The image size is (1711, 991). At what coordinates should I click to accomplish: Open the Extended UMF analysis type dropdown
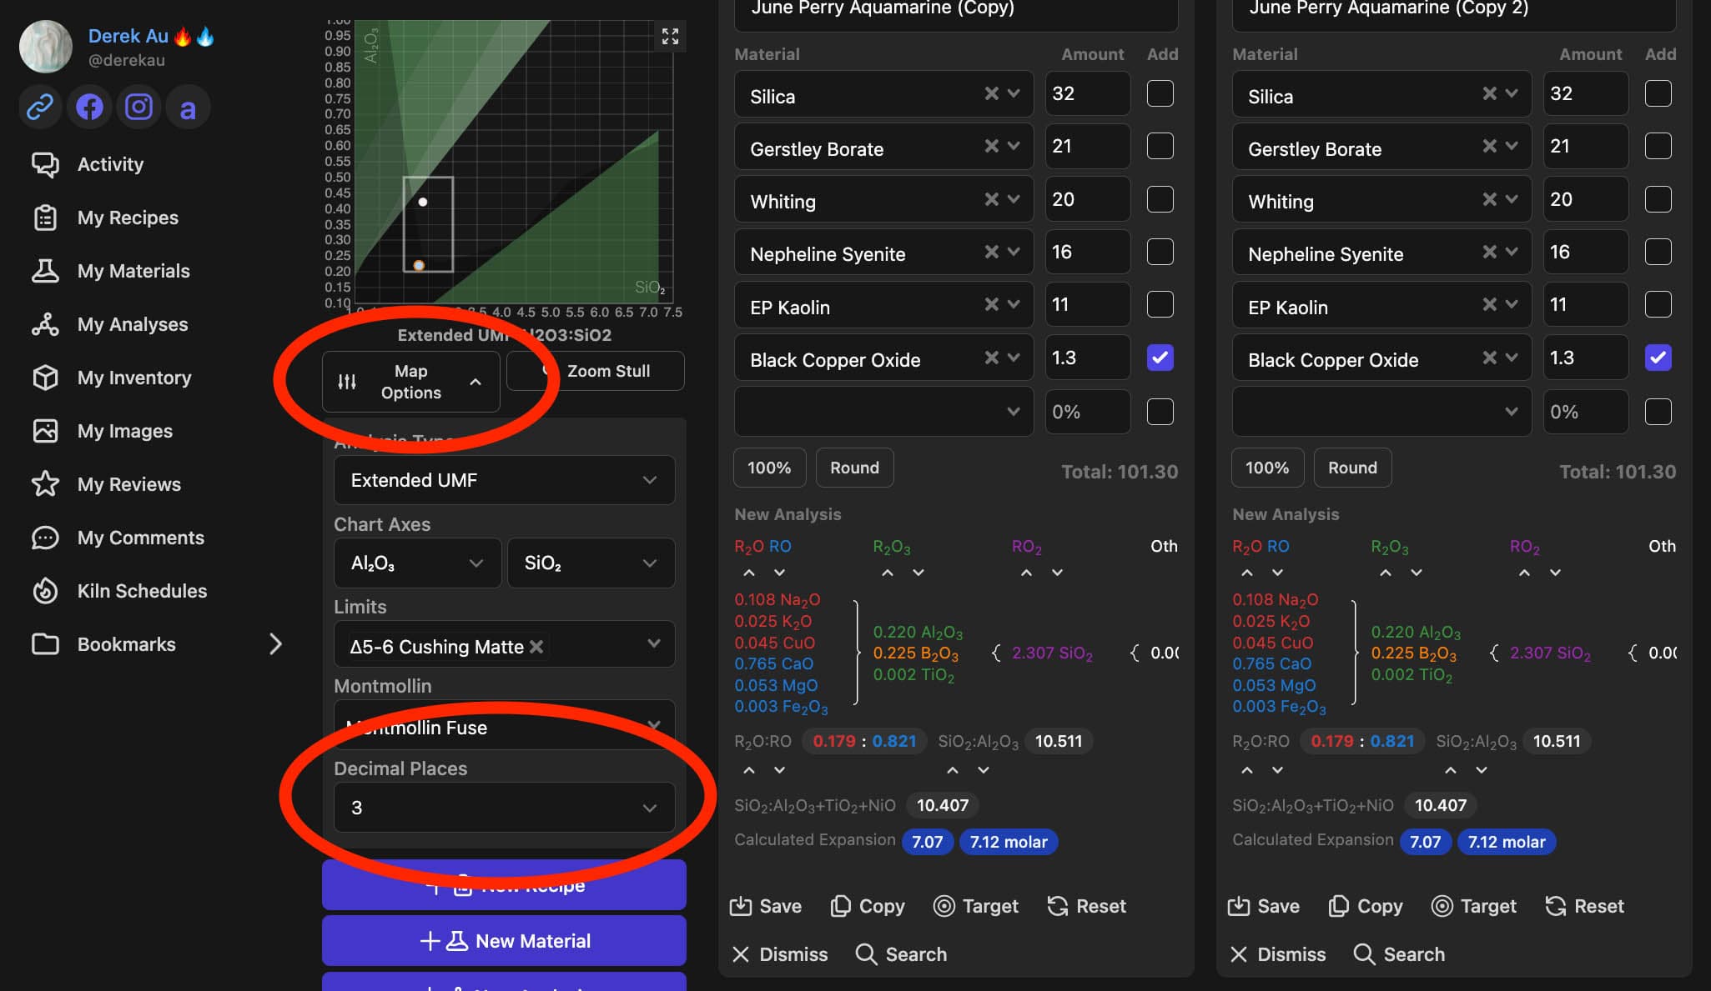tap(504, 480)
